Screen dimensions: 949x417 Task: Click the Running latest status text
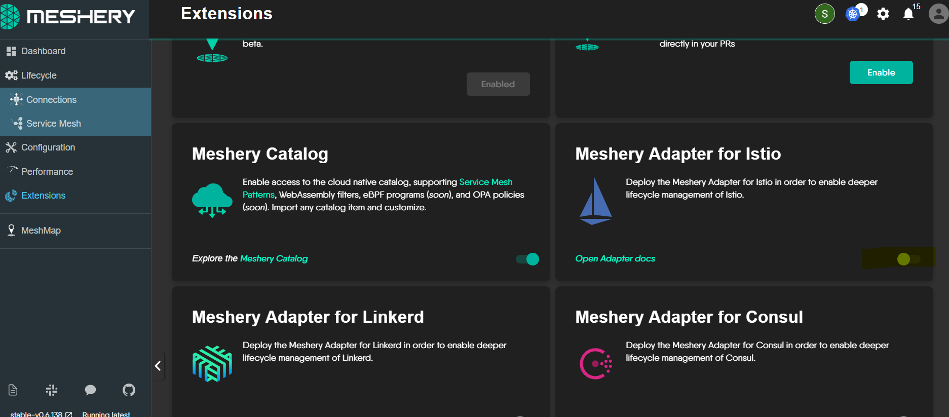coord(106,414)
